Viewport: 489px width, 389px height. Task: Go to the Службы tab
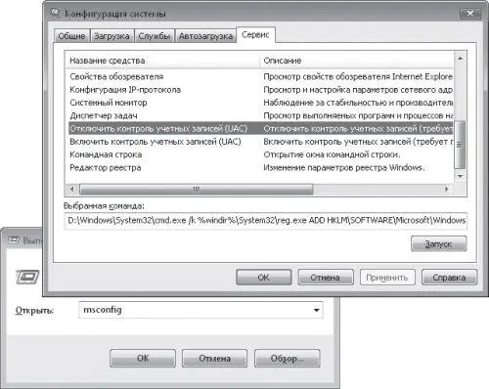tap(155, 36)
